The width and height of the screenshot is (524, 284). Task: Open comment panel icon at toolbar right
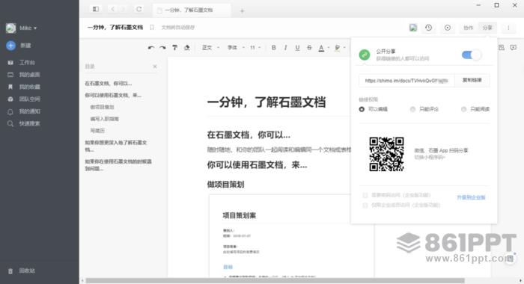click(514, 48)
